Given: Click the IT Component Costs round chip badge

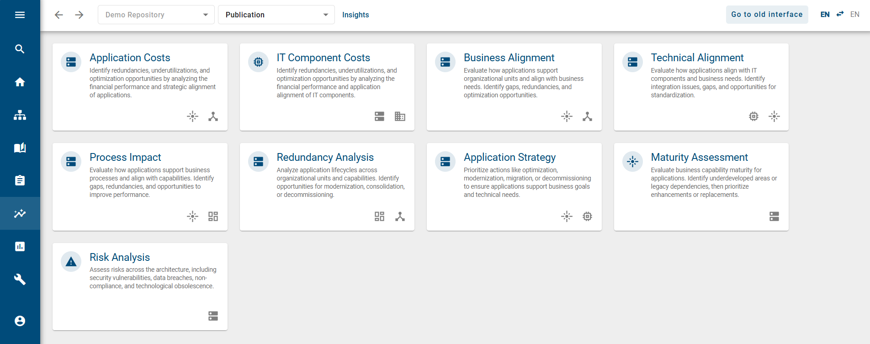Looking at the screenshot, I should point(258,62).
